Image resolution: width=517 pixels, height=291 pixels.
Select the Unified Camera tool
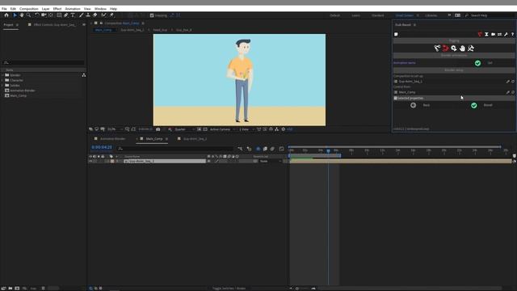coord(44,15)
